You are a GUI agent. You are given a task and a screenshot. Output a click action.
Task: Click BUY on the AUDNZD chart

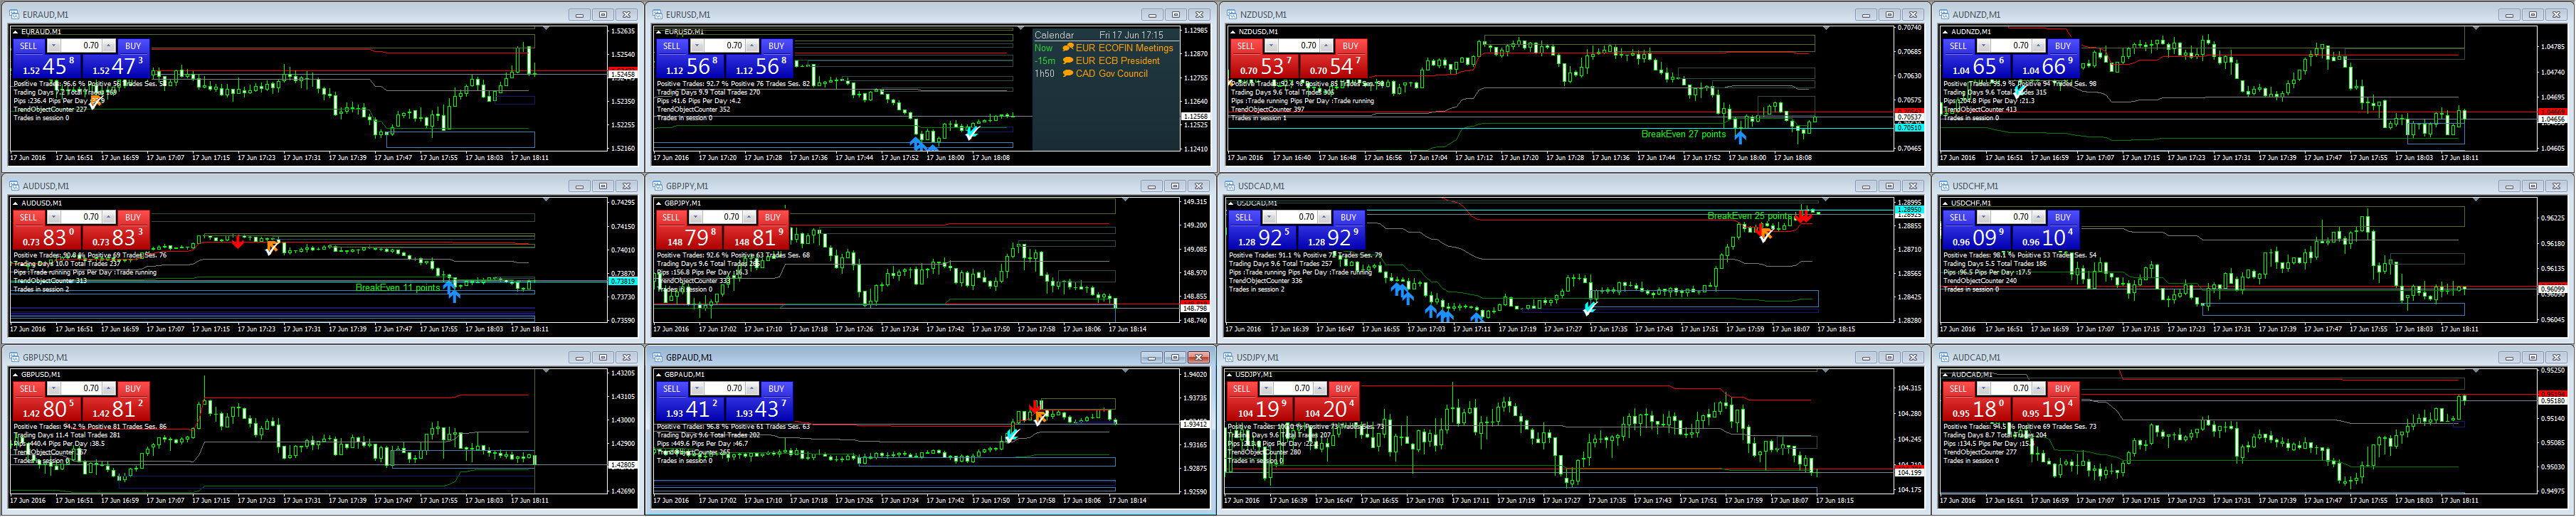2063,46
